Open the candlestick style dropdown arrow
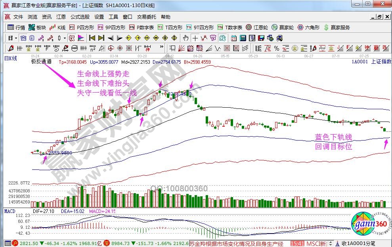The image size is (392, 247). point(65,38)
